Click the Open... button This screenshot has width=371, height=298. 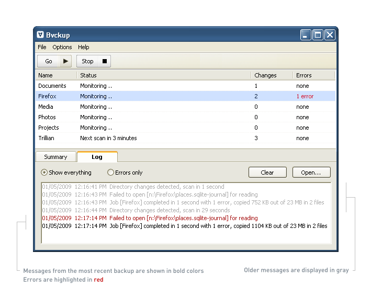click(311, 173)
